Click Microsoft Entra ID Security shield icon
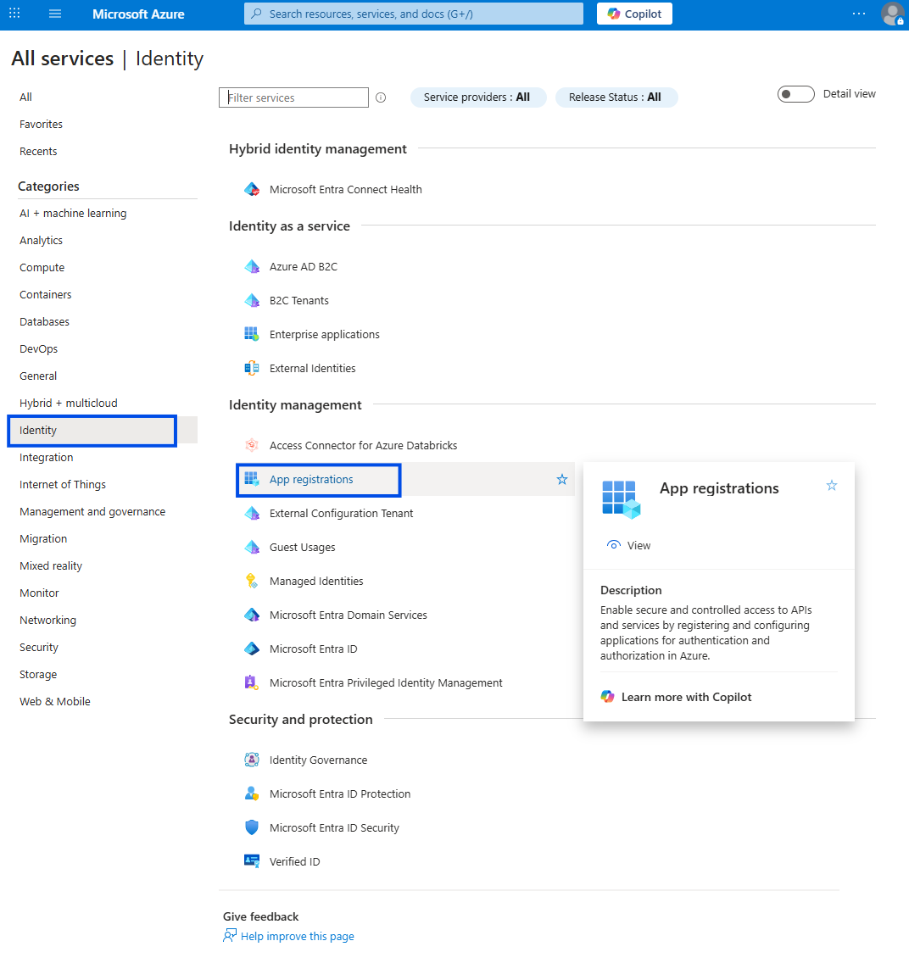Viewport: 909px width, 980px height. click(x=251, y=827)
